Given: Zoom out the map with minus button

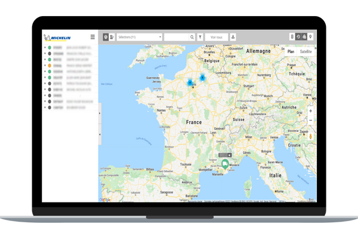Looking at the screenshot, I should (x=310, y=120).
